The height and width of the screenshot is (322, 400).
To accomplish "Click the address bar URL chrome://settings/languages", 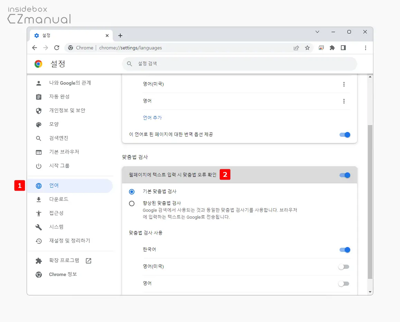I will coord(130,48).
